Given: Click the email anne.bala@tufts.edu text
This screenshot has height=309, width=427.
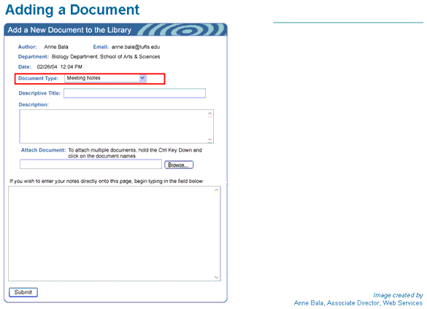Looking at the screenshot, I should tap(136, 47).
